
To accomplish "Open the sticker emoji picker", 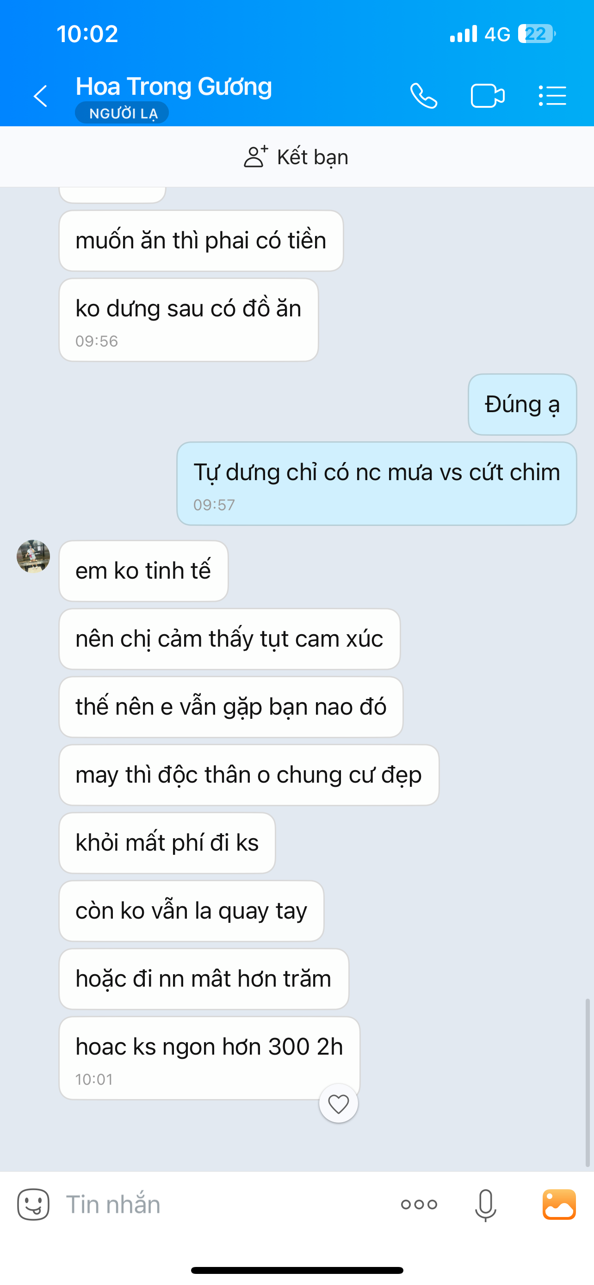I will point(33,1204).
